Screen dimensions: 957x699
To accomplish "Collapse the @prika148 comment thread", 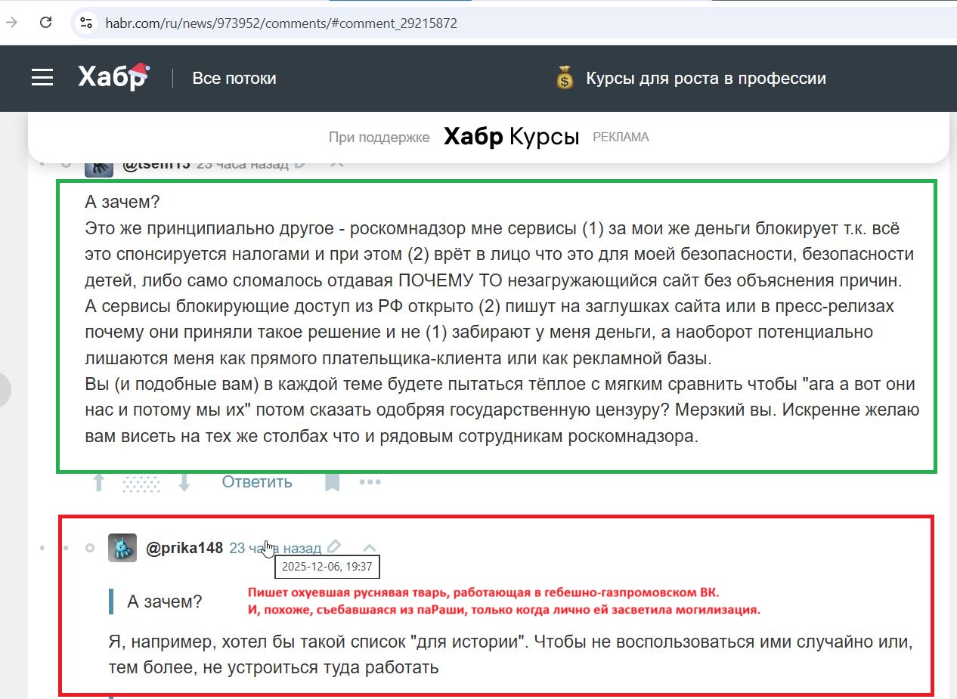I will [x=369, y=546].
